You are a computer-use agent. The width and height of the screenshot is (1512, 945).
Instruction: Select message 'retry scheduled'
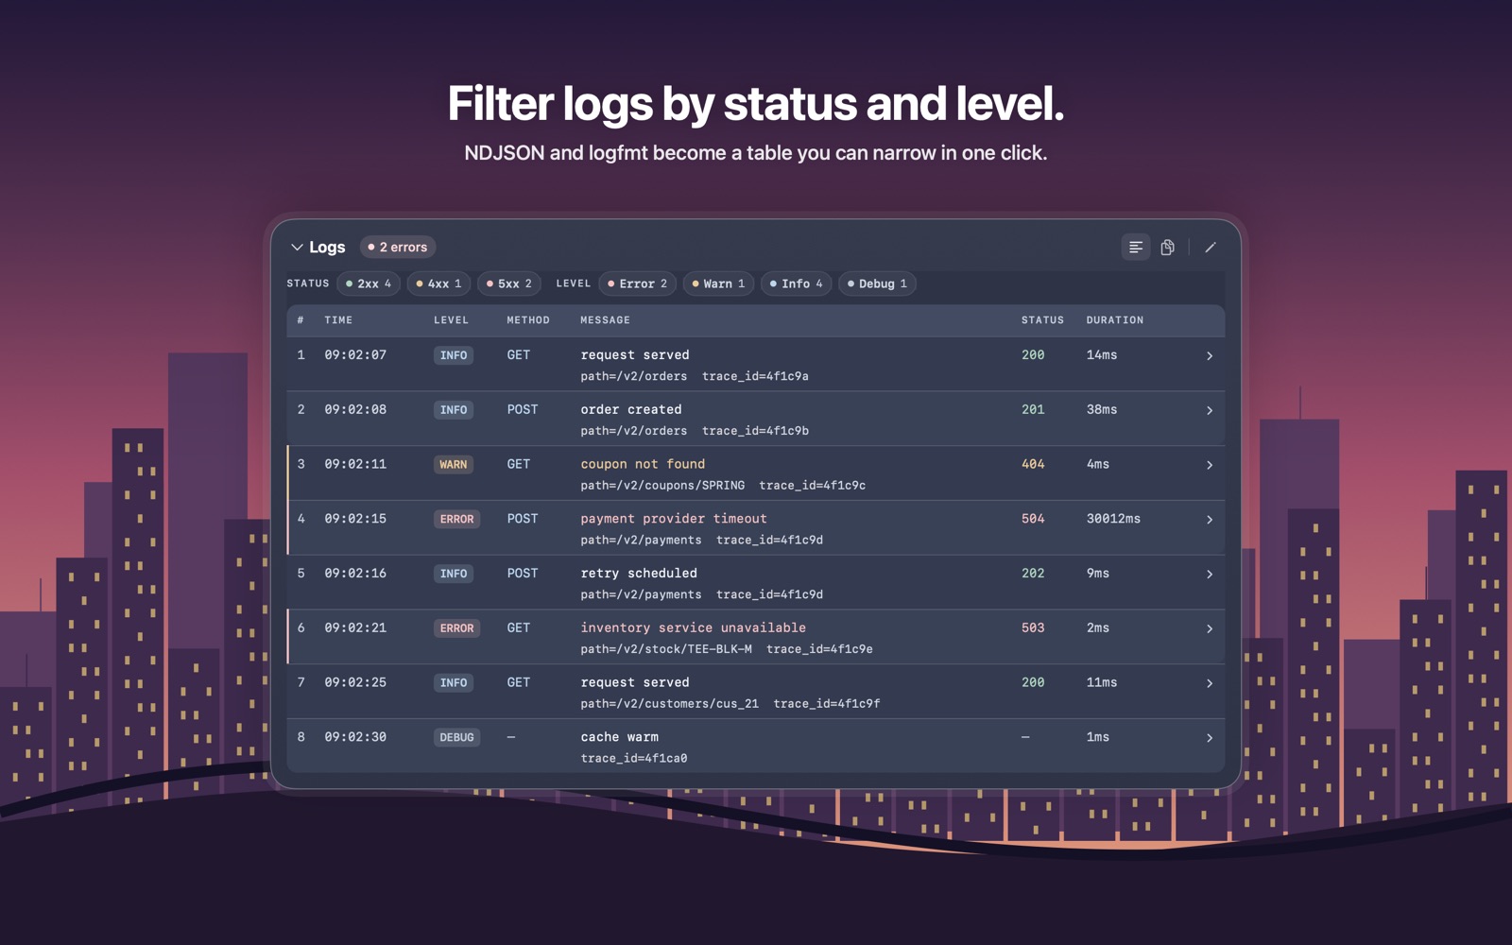click(x=639, y=574)
